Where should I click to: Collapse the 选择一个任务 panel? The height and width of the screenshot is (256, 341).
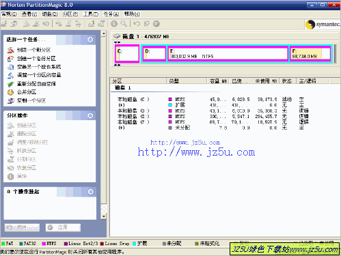90,40
